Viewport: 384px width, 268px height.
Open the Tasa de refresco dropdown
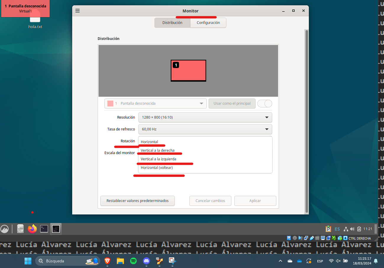[x=205, y=129]
